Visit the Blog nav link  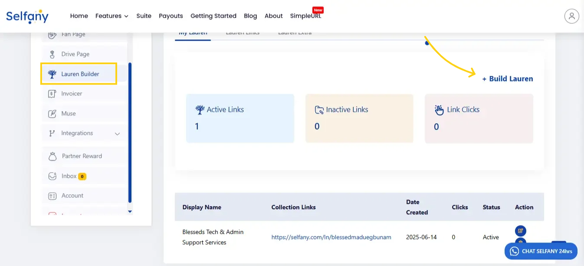pyautogui.click(x=250, y=16)
